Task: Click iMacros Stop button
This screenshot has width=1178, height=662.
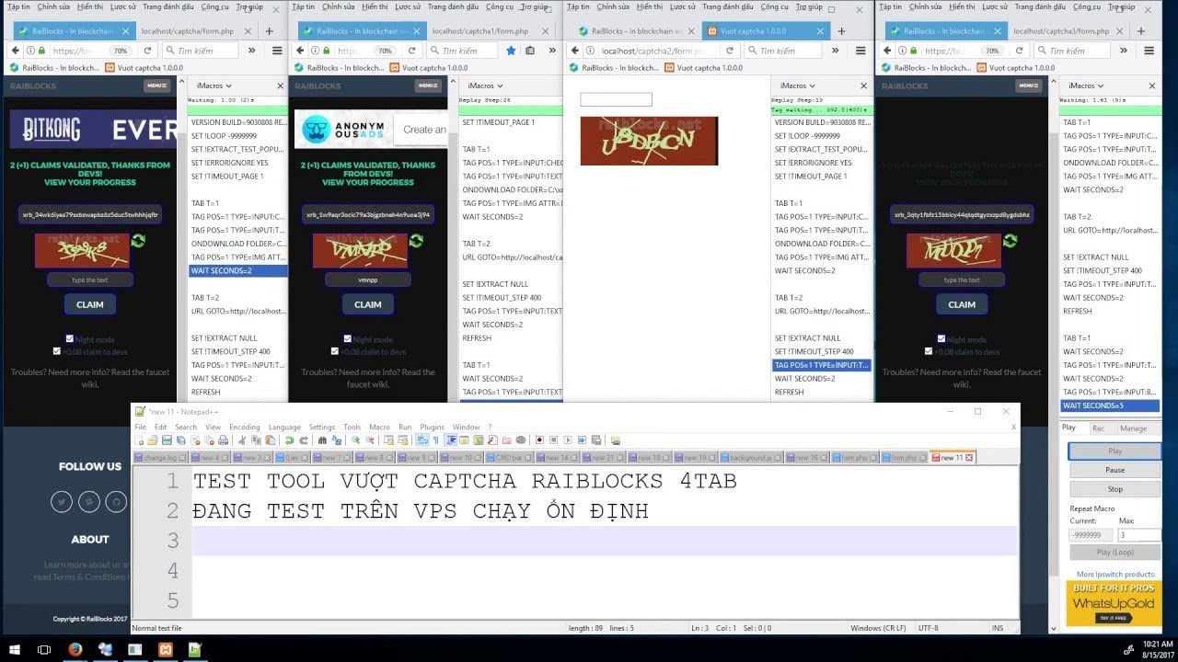Action: [1114, 489]
